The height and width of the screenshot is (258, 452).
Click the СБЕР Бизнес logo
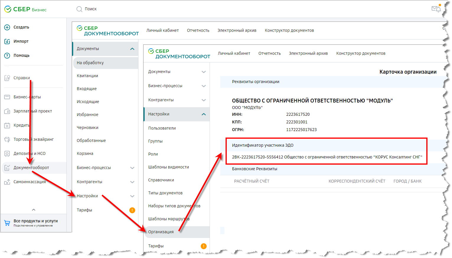(x=25, y=9)
